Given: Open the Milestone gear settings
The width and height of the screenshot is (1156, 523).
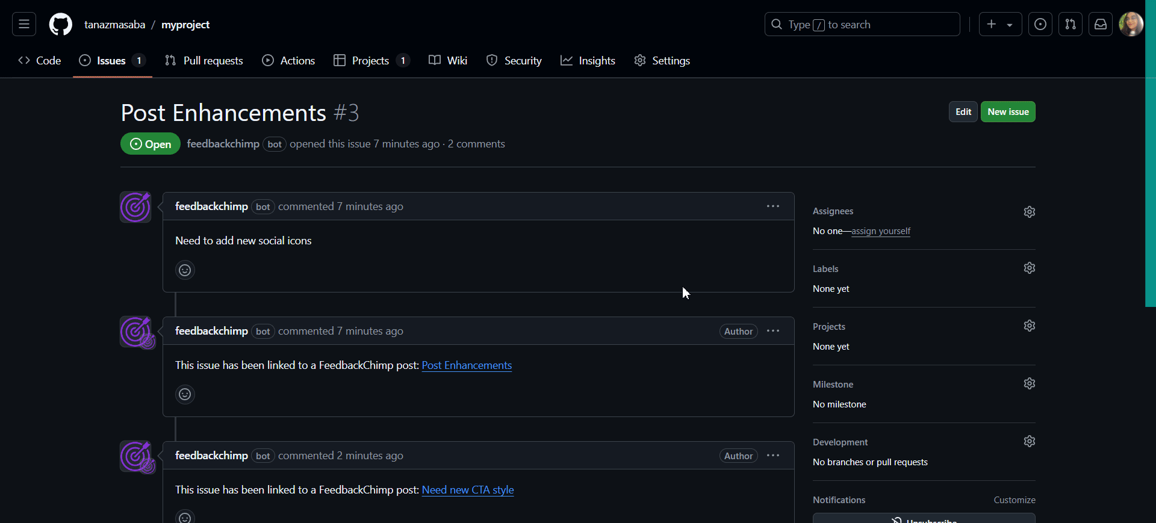Looking at the screenshot, I should (1030, 383).
